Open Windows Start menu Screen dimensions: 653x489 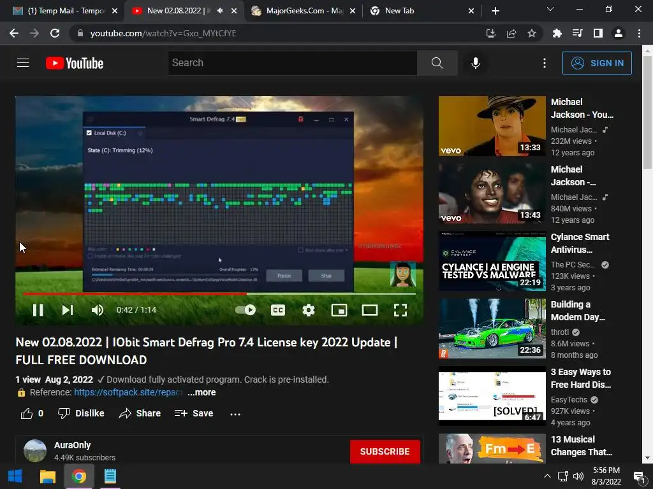(x=15, y=476)
